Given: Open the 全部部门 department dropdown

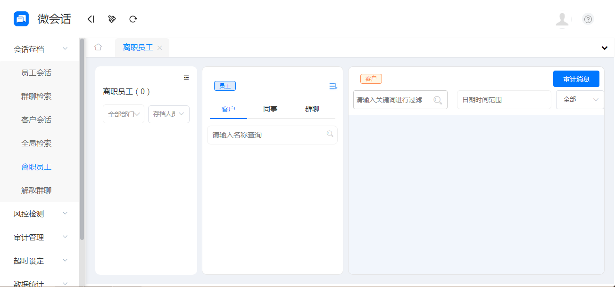Looking at the screenshot, I should [x=123, y=114].
